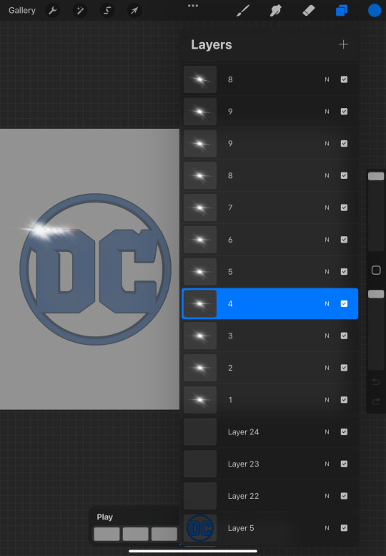Uncheck visibility for layer 3

pyautogui.click(x=344, y=336)
